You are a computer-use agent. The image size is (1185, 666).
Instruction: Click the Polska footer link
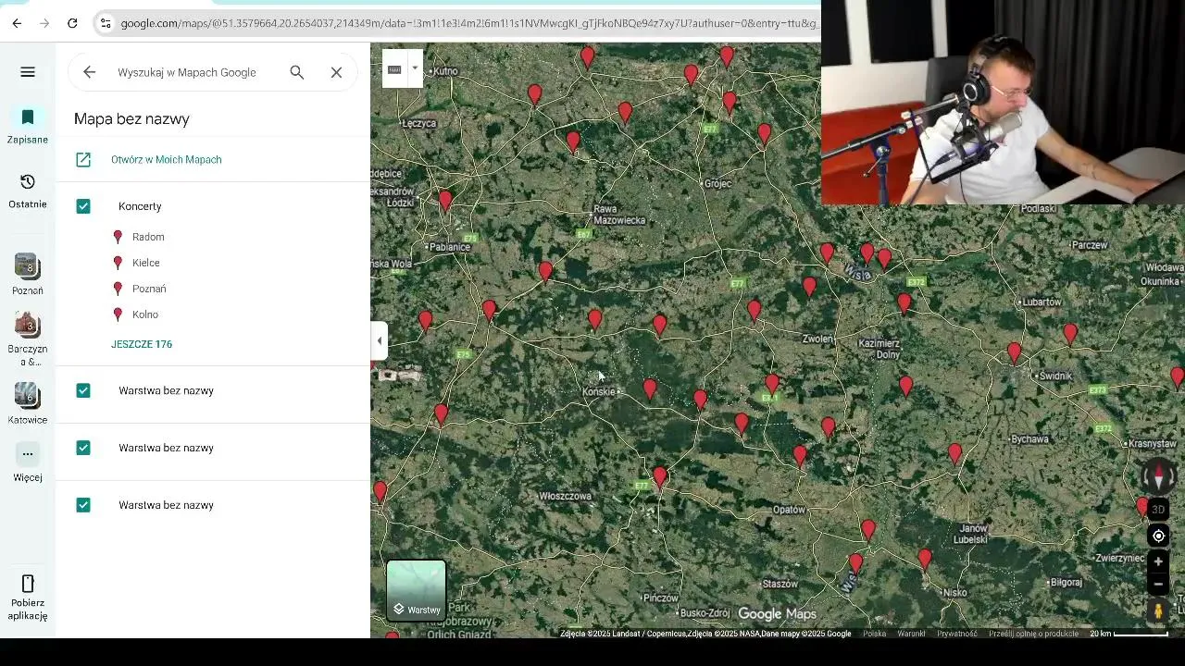875,634
